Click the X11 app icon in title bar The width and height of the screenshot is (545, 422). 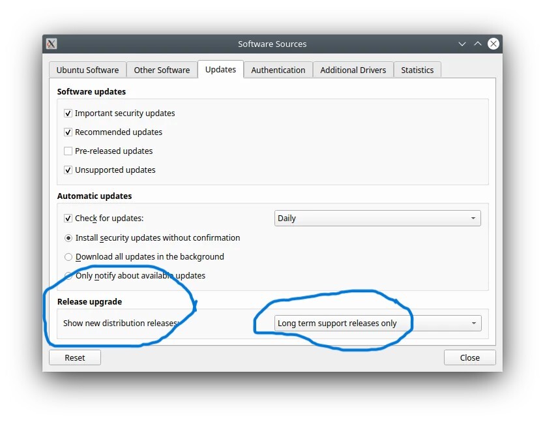52,44
